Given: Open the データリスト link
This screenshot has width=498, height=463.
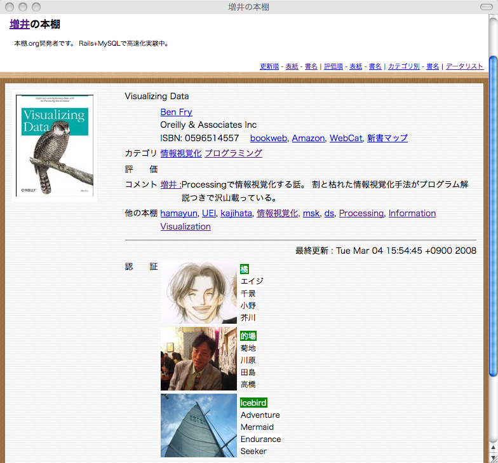Looking at the screenshot, I should pyautogui.click(x=465, y=66).
